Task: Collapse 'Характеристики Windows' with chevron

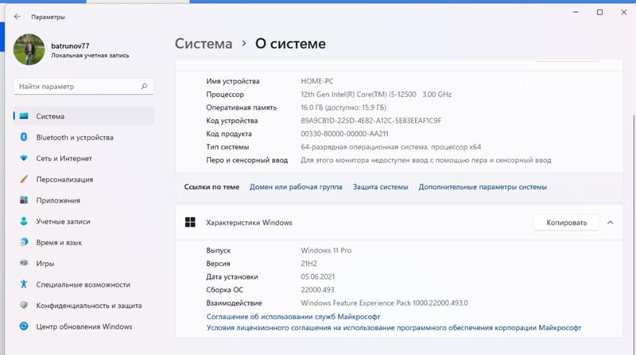Action: (x=610, y=222)
